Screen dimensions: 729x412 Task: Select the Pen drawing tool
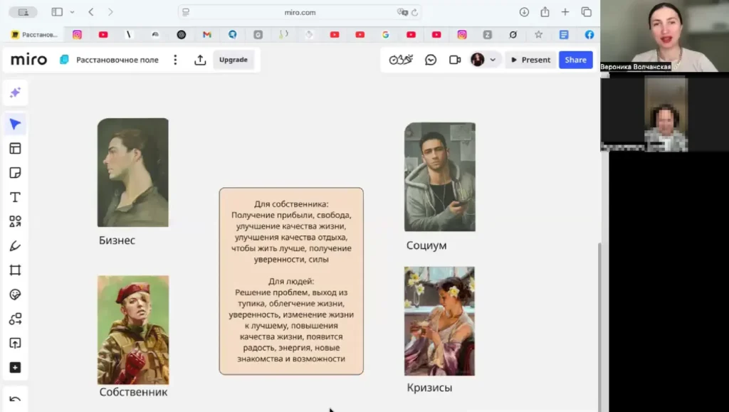click(x=15, y=245)
